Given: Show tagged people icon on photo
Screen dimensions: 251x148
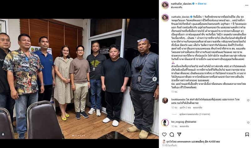Looking at the screenshot, I should (3, 134).
